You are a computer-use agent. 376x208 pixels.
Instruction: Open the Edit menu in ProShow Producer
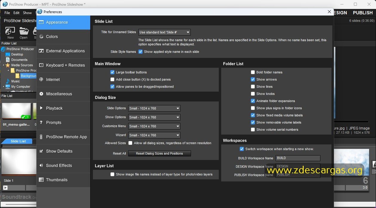tap(16, 13)
